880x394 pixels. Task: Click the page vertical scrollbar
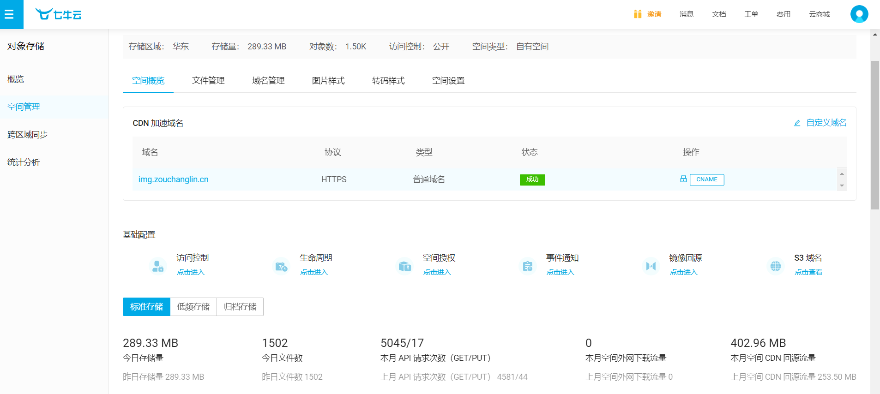[875, 134]
